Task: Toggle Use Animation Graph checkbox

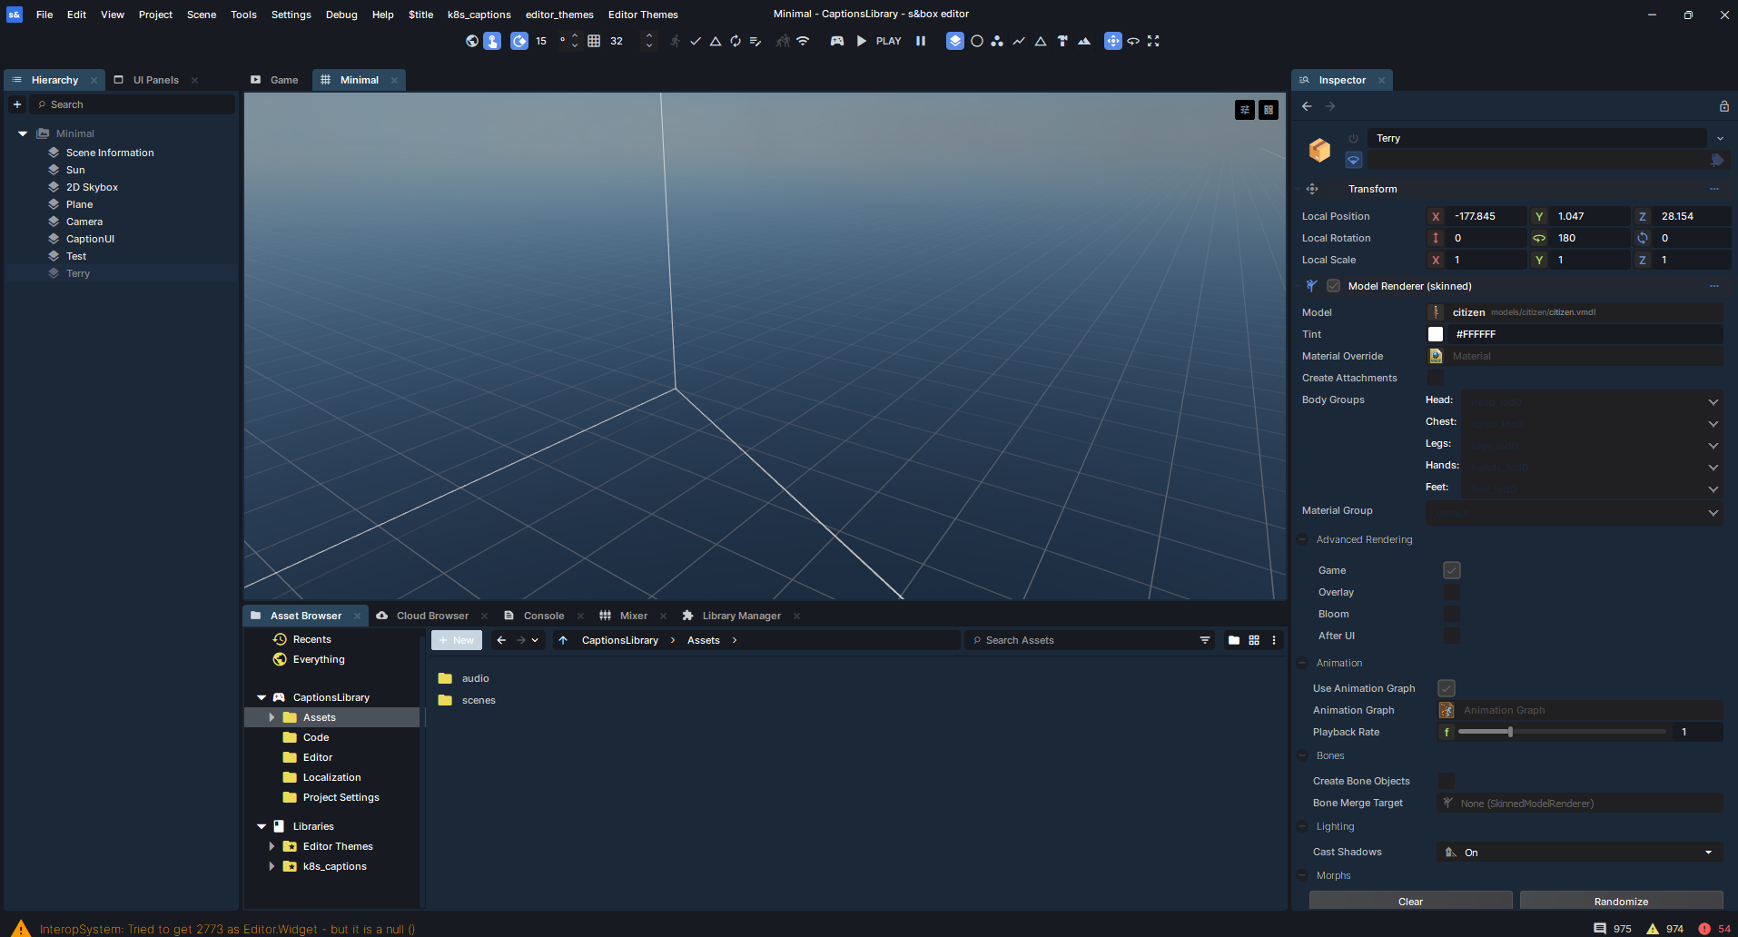Action: [x=1447, y=688]
